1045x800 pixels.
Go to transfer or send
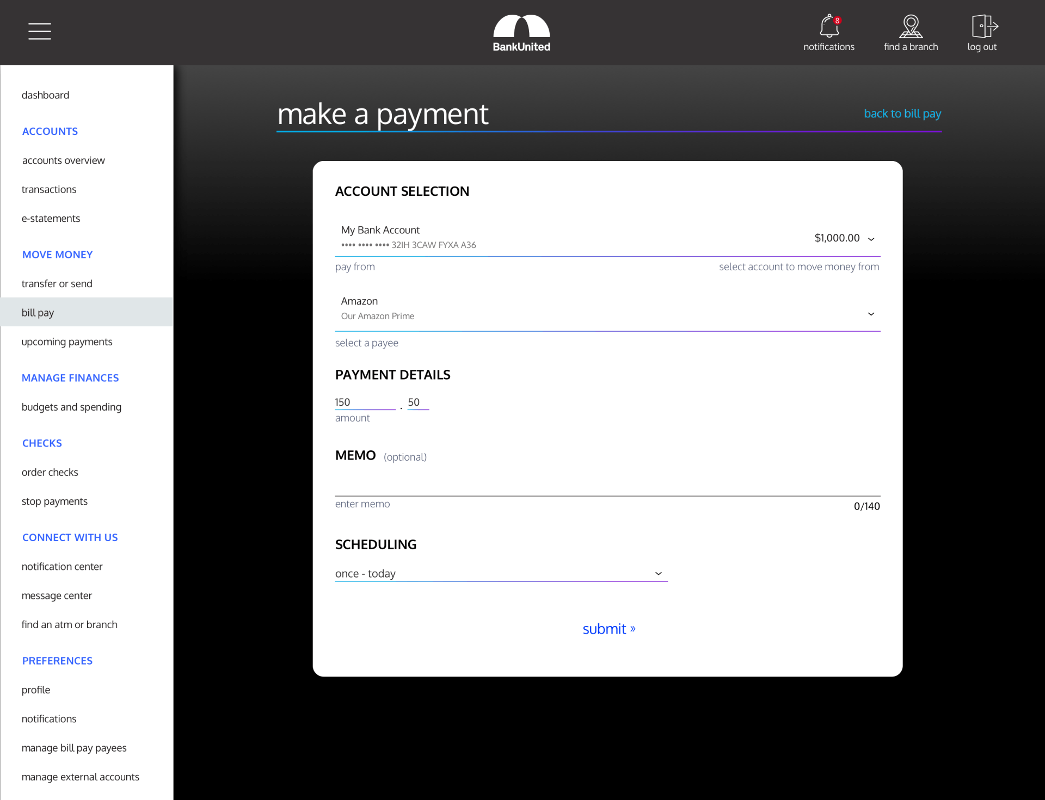click(57, 283)
